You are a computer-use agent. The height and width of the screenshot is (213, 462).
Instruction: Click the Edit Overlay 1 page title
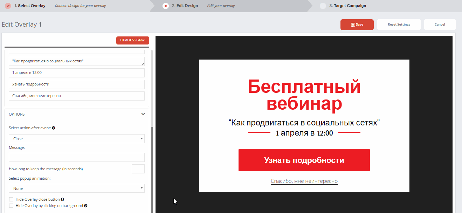tap(22, 25)
